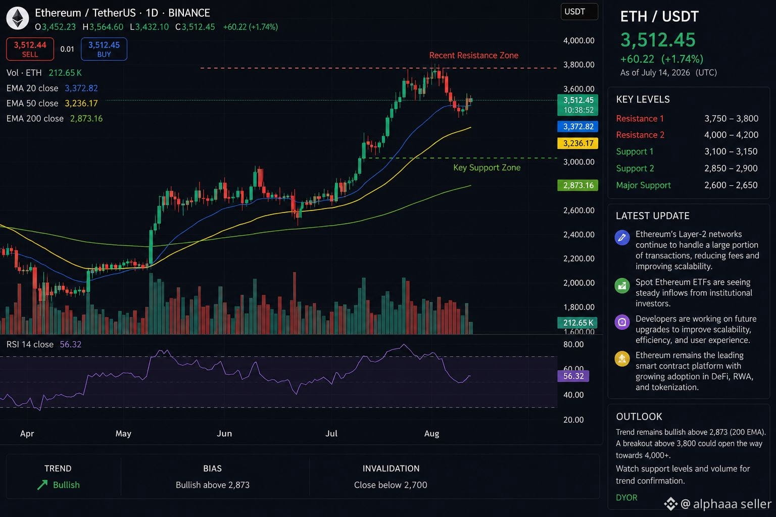Click the green Bullish trend arrow icon

click(x=42, y=485)
